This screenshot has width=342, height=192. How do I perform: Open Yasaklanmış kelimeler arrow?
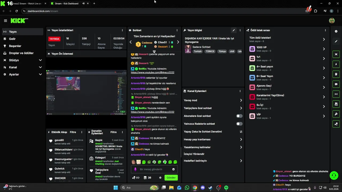pyautogui.click(x=241, y=147)
